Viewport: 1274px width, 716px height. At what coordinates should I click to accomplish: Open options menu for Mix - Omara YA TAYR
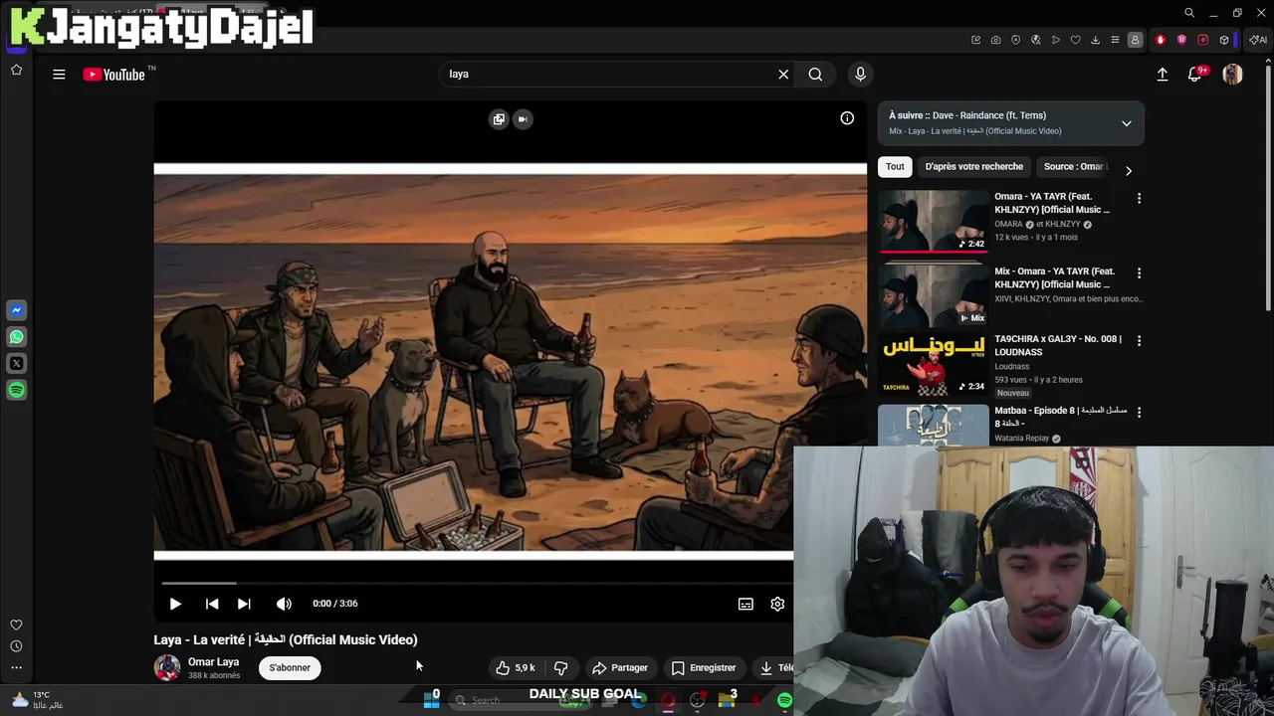1139,273
